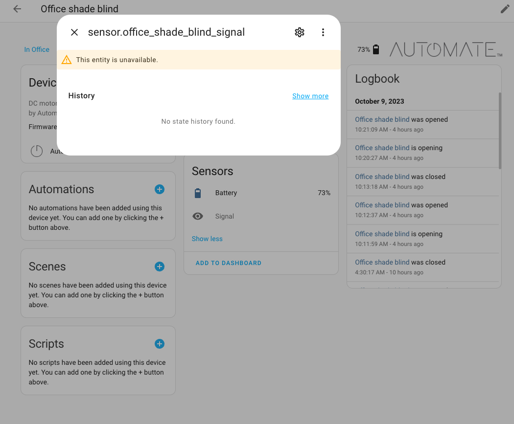514x424 pixels.
Task: Open the entity settings gear icon
Action: tap(299, 32)
